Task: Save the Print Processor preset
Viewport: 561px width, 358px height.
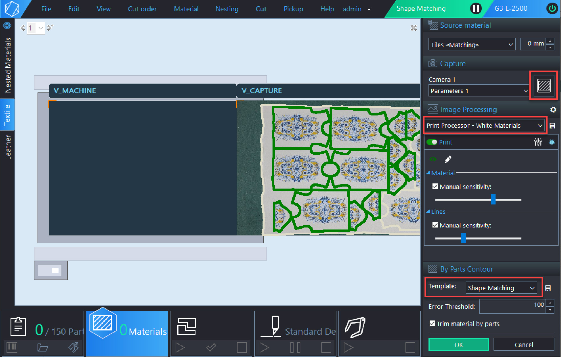Action: [x=552, y=125]
